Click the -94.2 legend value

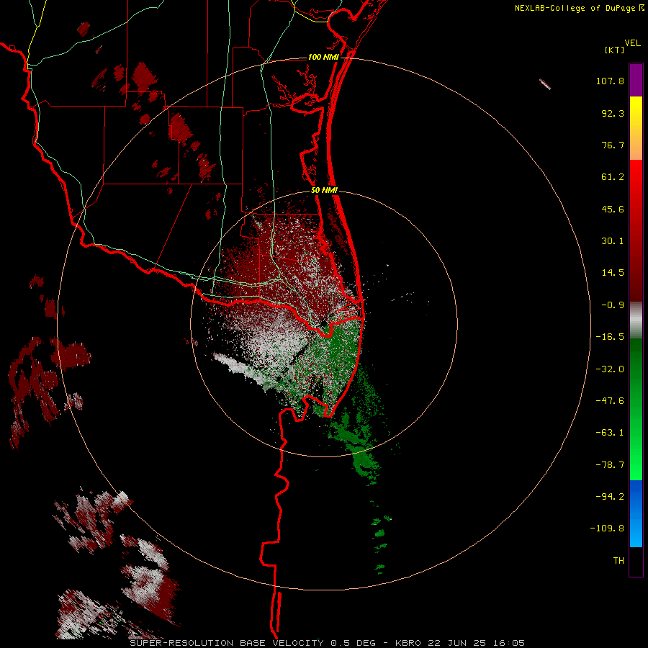610,497
